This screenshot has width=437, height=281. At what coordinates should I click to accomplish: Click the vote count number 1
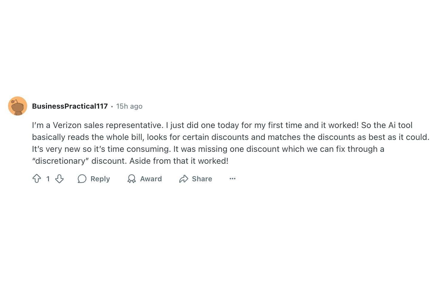coord(48,179)
